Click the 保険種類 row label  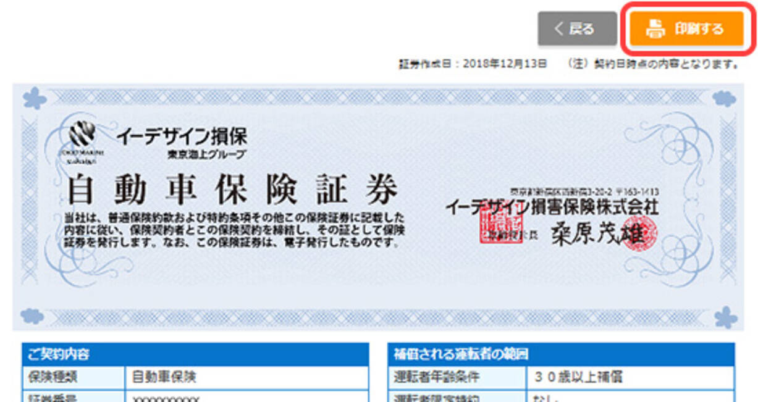point(74,377)
